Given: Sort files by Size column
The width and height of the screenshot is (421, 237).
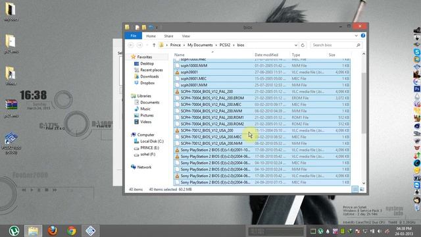Looking at the screenshot, I should click(x=332, y=55).
